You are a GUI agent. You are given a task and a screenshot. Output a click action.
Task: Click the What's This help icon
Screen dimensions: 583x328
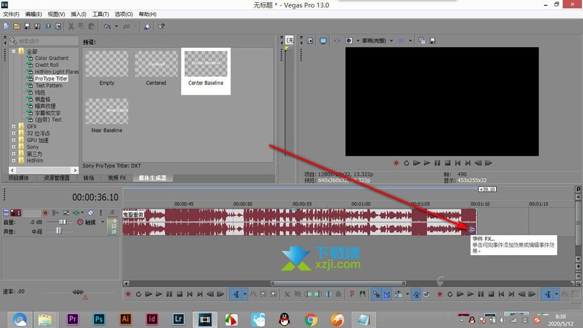pyautogui.click(x=161, y=26)
